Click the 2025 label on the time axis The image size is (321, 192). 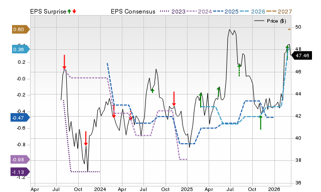coord(187,189)
